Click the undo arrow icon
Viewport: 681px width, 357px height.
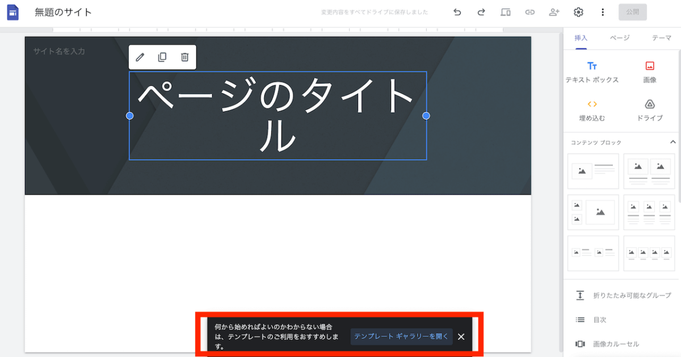(457, 12)
